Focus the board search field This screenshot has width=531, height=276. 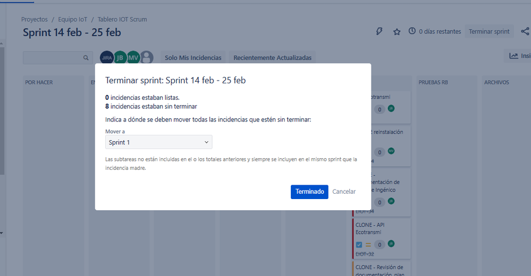[x=58, y=58]
